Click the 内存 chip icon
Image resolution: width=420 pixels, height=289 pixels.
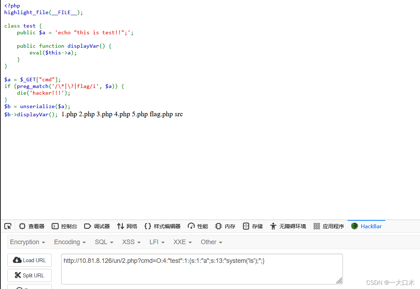tap(218, 226)
